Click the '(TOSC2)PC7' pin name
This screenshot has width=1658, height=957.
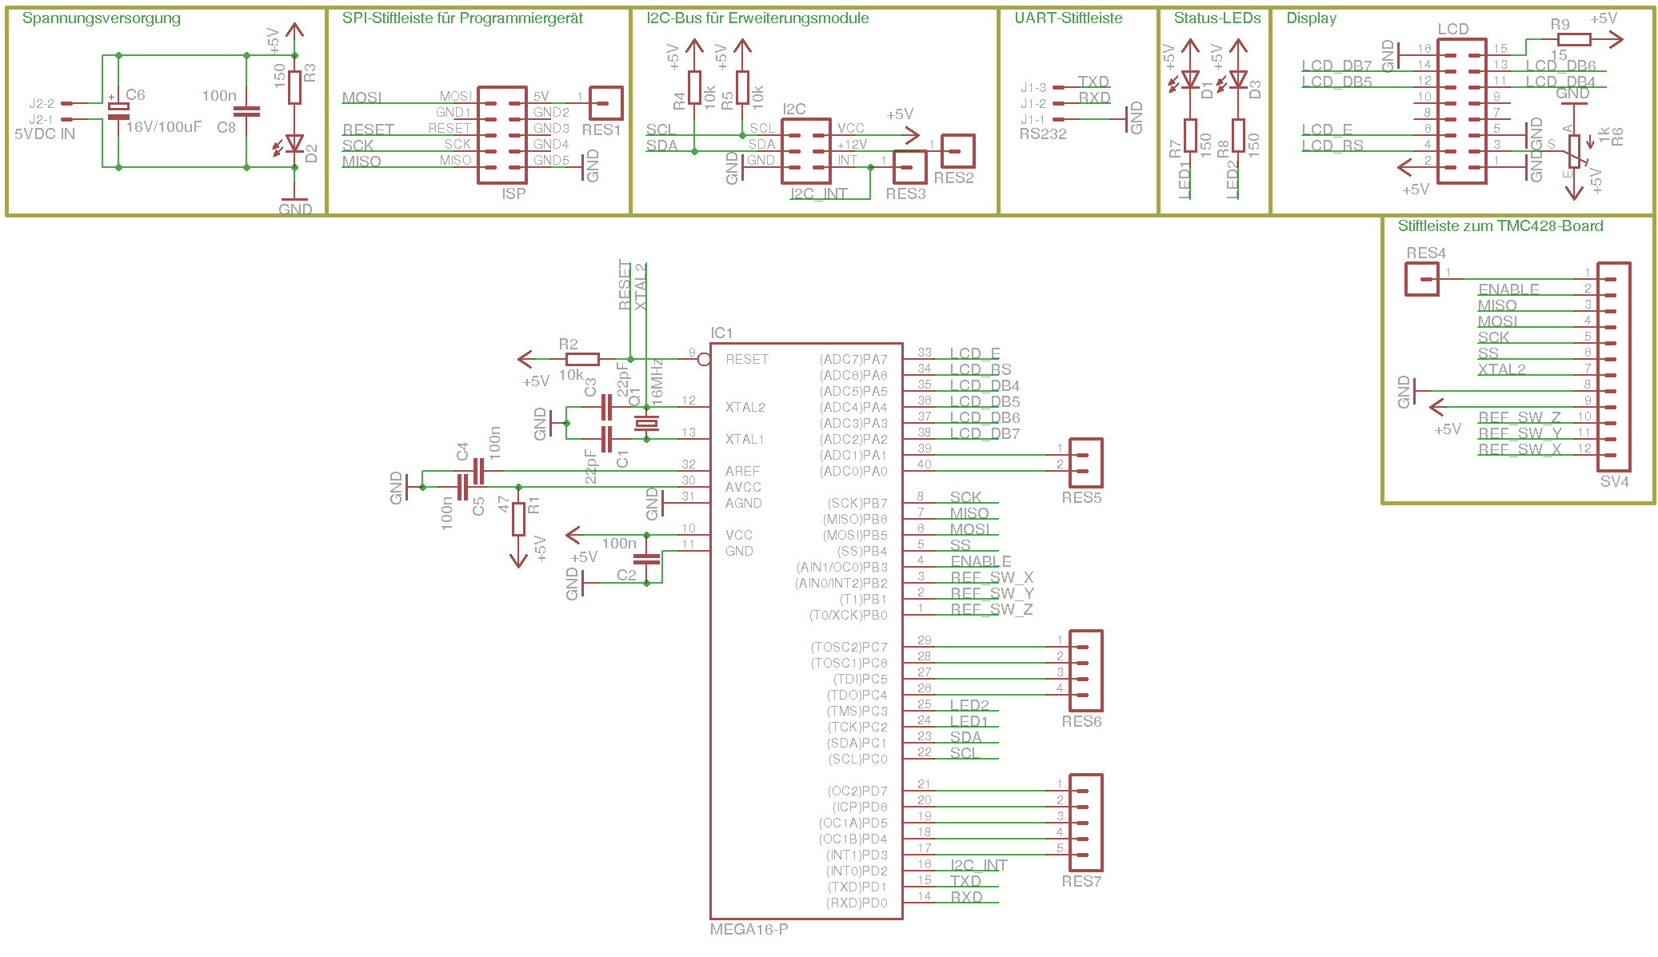point(849,647)
